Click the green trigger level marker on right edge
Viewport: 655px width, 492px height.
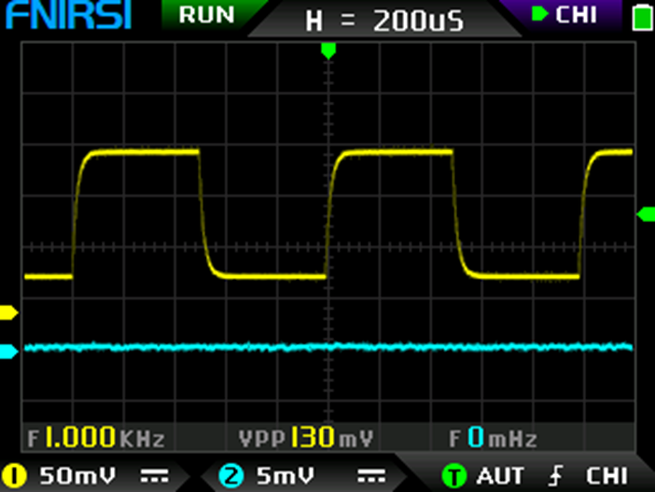(x=645, y=215)
